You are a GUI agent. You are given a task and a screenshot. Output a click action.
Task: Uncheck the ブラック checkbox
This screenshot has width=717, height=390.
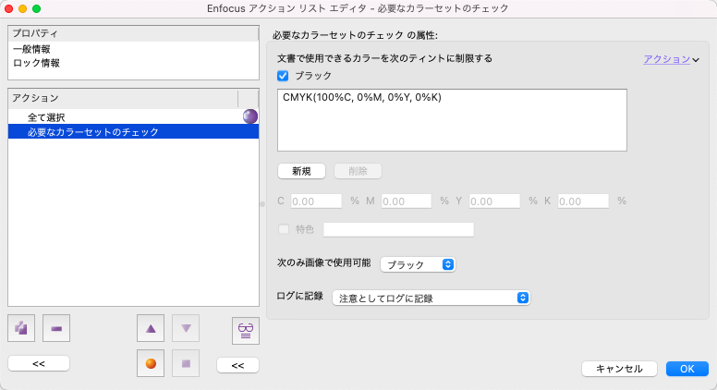coord(284,76)
